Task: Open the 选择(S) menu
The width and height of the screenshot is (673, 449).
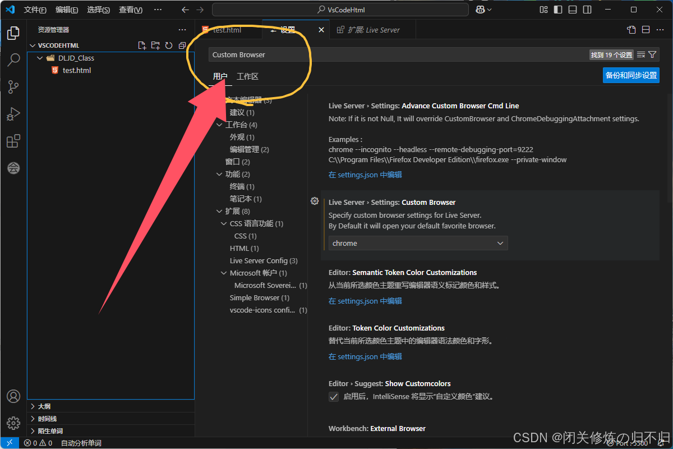Action: [99, 10]
